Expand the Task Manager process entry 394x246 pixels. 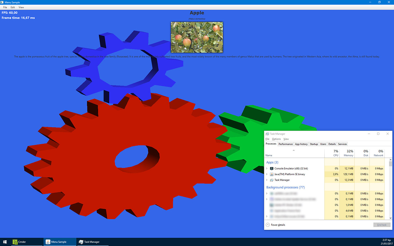267,180
